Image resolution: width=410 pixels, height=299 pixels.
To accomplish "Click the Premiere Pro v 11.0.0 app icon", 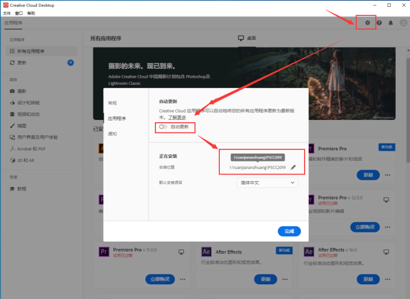I will [104, 252].
